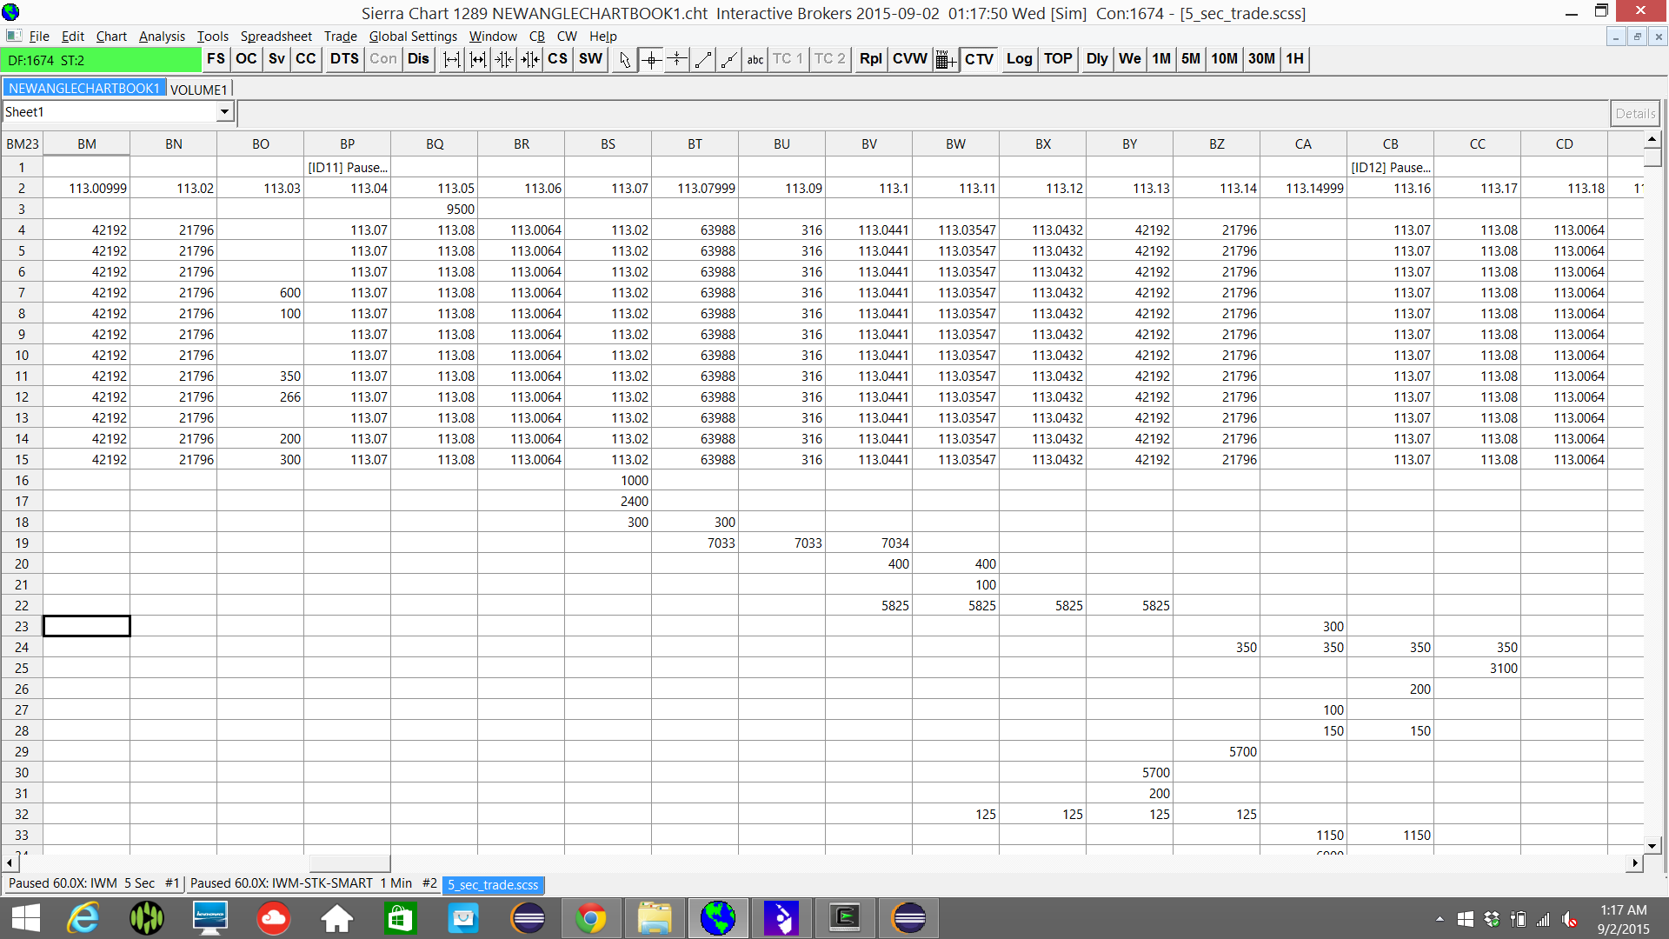The image size is (1669, 939).
Task: Open the Global Settings menu
Action: pos(413,37)
